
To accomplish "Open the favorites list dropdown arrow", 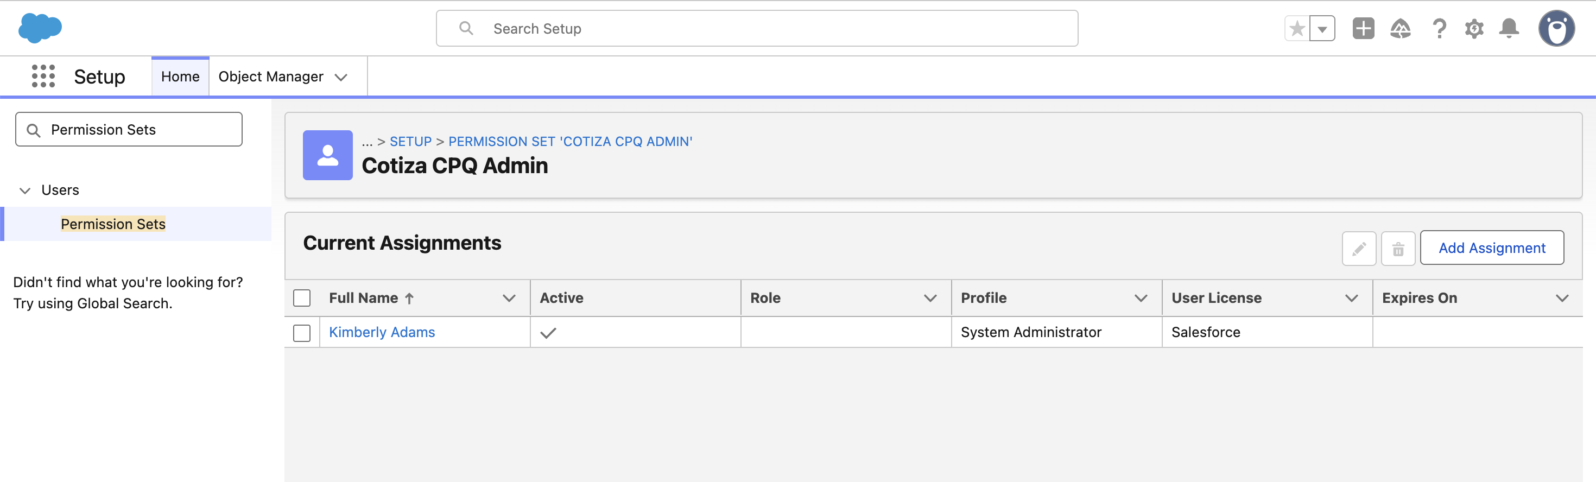I will click(1322, 29).
